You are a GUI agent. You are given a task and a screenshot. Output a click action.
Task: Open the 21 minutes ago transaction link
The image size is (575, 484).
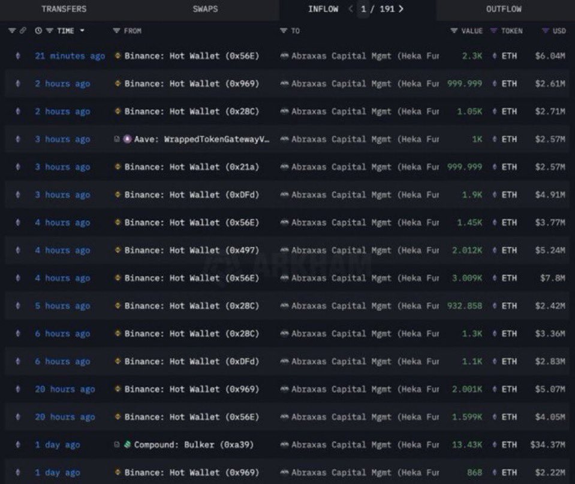point(70,56)
